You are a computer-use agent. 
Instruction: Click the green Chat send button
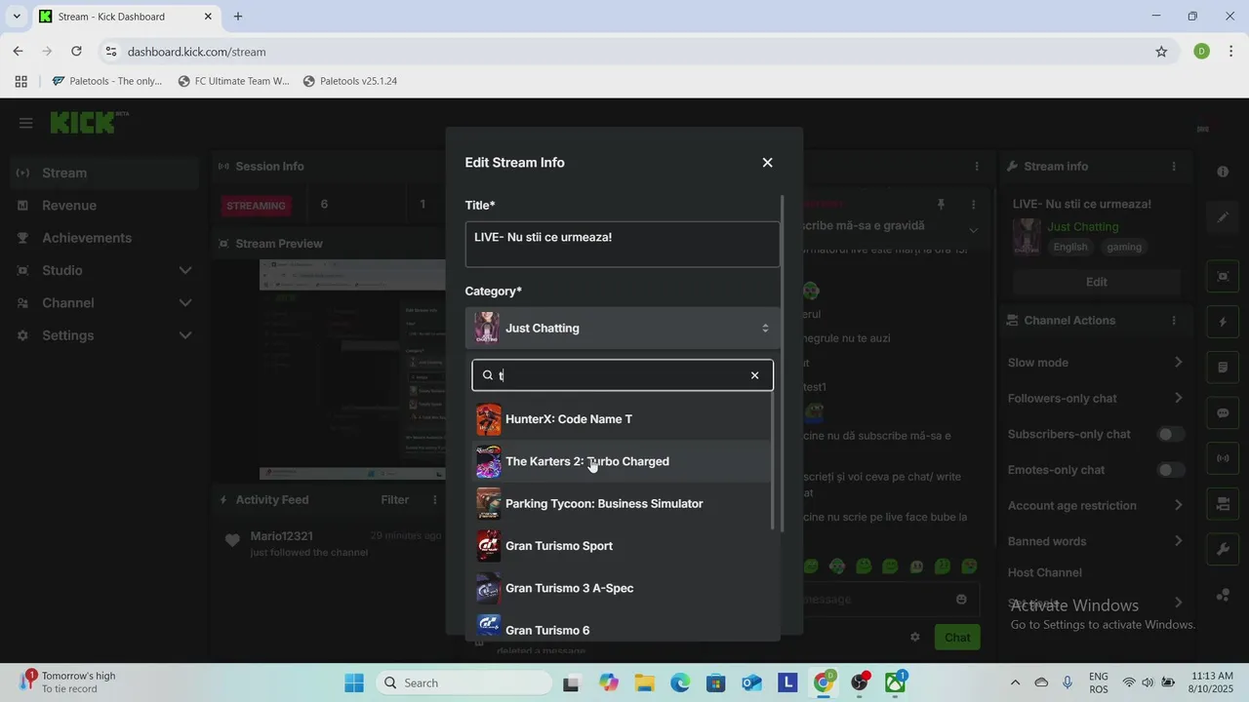(957, 638)
